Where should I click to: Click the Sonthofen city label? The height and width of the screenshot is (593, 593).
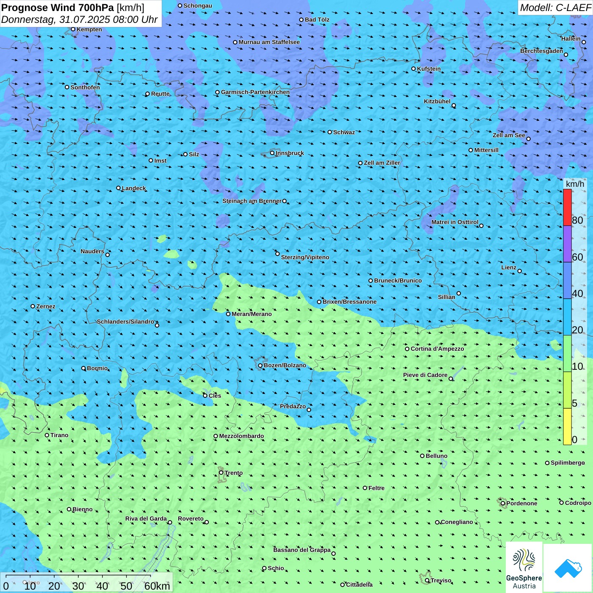tap(85, 87)
